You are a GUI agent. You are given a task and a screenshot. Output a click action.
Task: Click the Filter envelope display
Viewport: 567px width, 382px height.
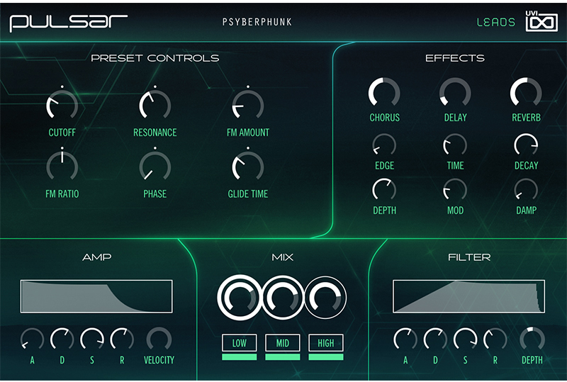click(x=468, y=296)
